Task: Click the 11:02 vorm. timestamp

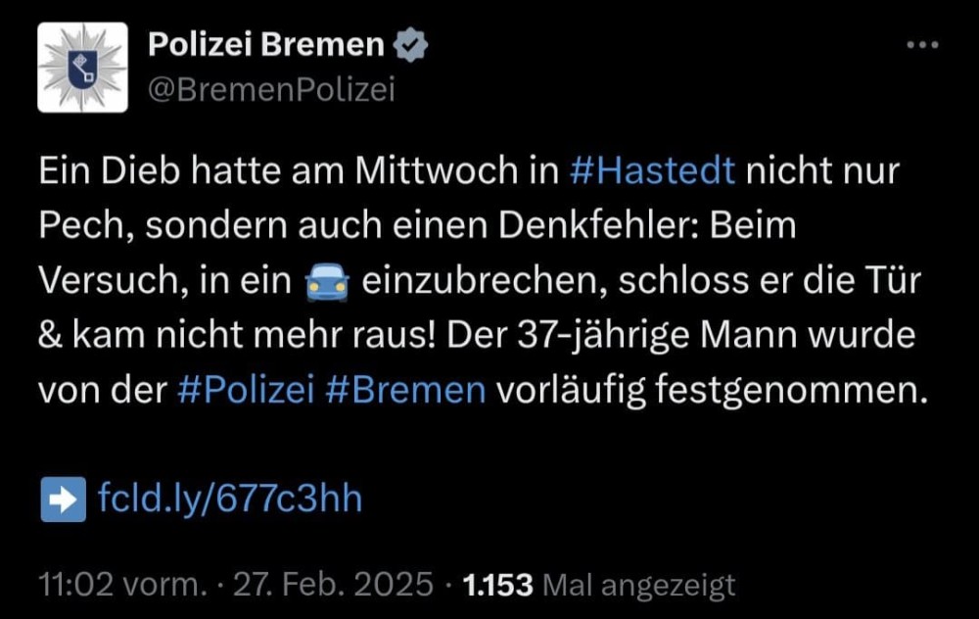Action: coord(121,585)
